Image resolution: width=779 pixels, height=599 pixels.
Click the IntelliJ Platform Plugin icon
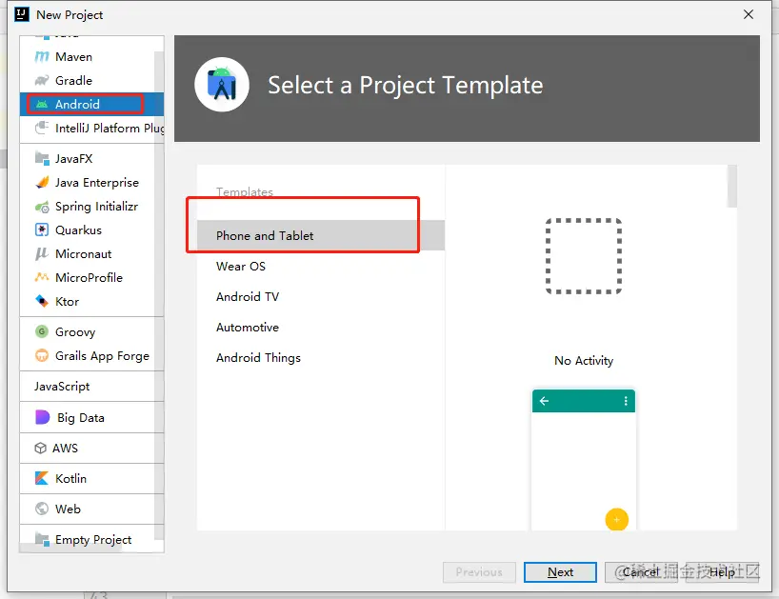pyautogui.click(x=42, y=129)
